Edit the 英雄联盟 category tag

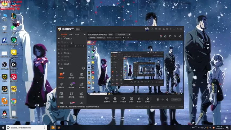(97, 38)
